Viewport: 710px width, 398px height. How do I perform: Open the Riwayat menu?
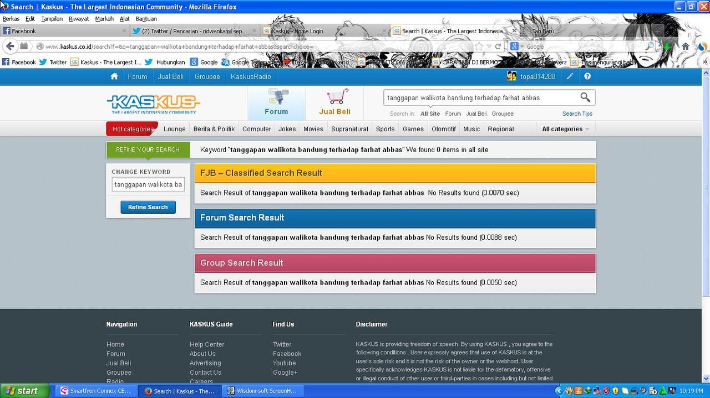point(79,19)
